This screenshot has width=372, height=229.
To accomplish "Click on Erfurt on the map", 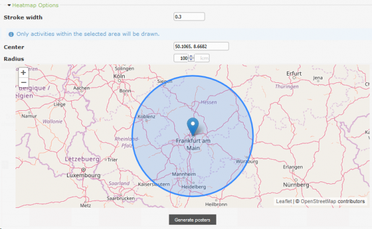I will (294, 74).
